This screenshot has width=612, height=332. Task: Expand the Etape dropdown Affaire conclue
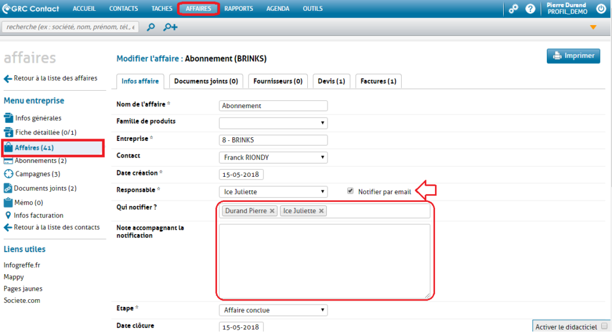[273, 311]
